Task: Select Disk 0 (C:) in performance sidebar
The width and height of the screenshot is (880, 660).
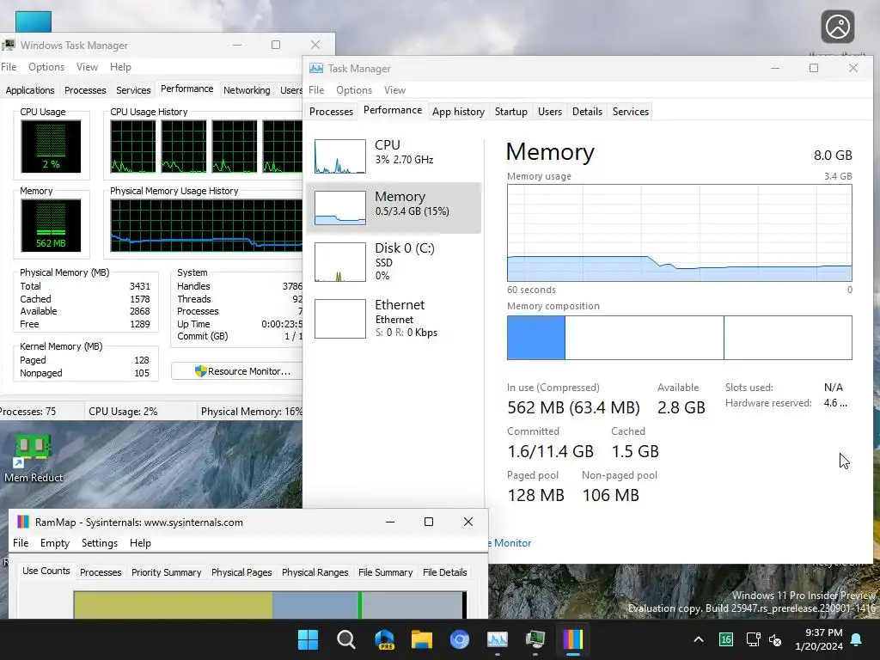Action: (394, 261)
